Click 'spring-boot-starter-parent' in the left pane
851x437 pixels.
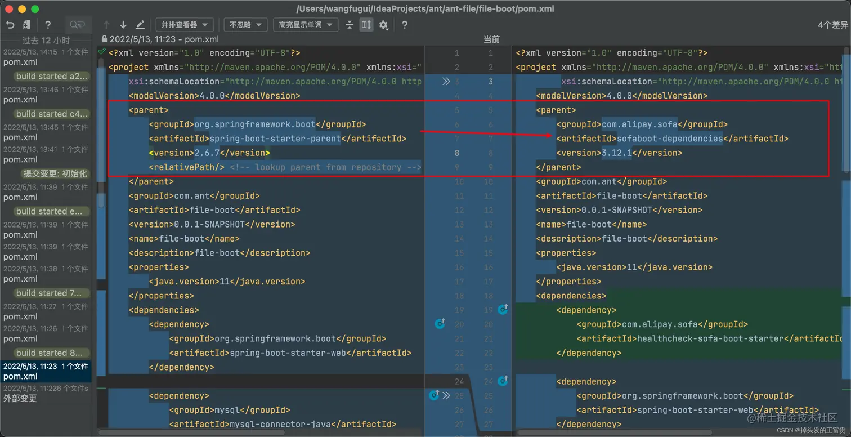point(275,139)
